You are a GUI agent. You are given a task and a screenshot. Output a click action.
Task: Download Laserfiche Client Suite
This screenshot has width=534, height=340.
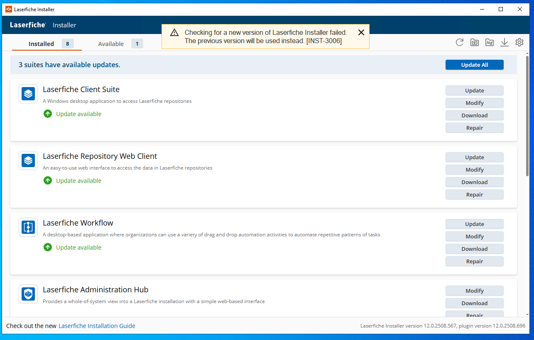pyautogui.click(x=475, y=115)
